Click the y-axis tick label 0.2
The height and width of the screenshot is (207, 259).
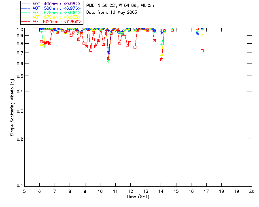tap(20, 139)
